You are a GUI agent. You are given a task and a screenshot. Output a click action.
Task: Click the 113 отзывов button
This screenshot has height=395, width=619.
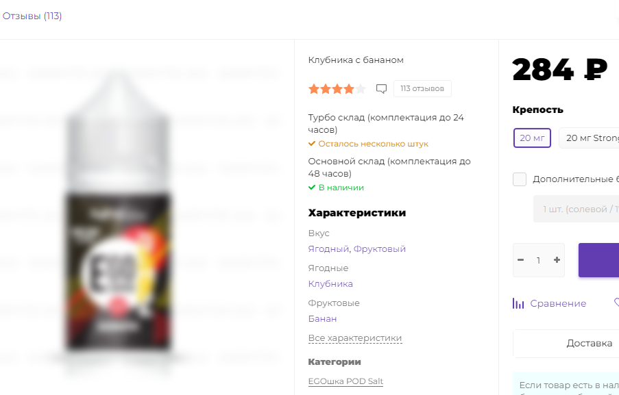point(422,89)
